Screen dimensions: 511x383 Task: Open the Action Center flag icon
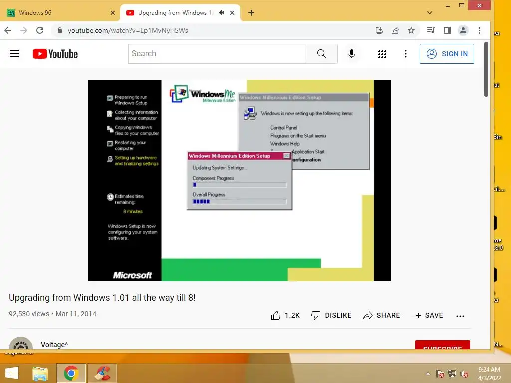point(440,374)
